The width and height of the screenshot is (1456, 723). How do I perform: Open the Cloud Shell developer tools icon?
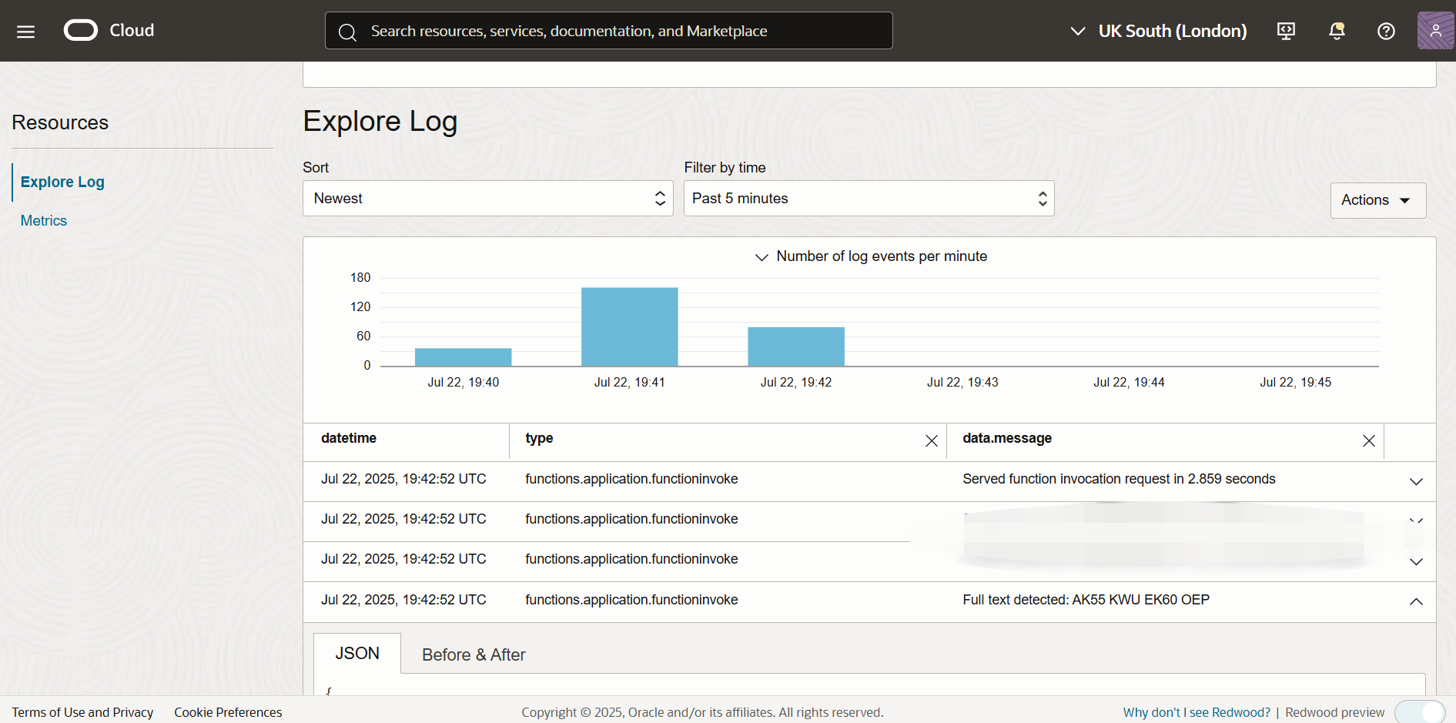1286,31
